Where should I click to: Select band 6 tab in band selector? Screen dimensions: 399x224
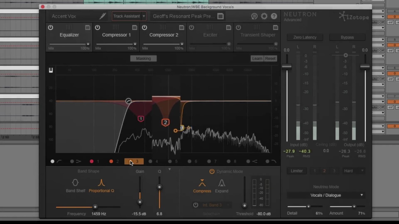click(193, 161)
